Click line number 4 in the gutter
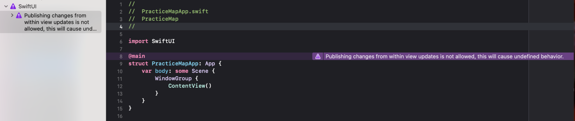 (x=121, y=27)
